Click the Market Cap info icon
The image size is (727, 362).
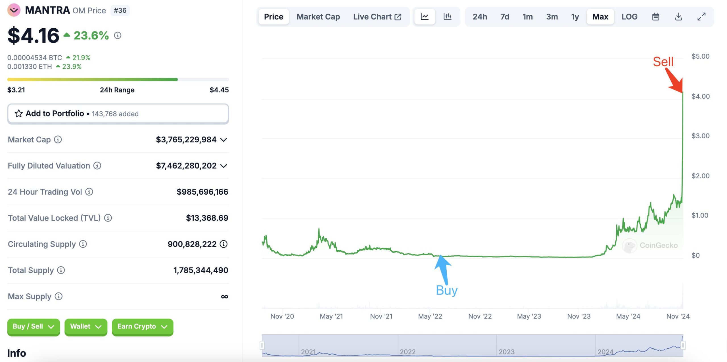point(58,140)
